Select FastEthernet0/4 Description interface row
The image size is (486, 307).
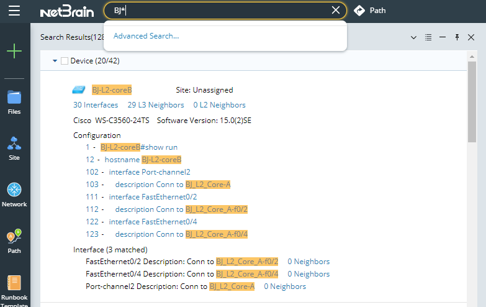(x=182, y=274)
